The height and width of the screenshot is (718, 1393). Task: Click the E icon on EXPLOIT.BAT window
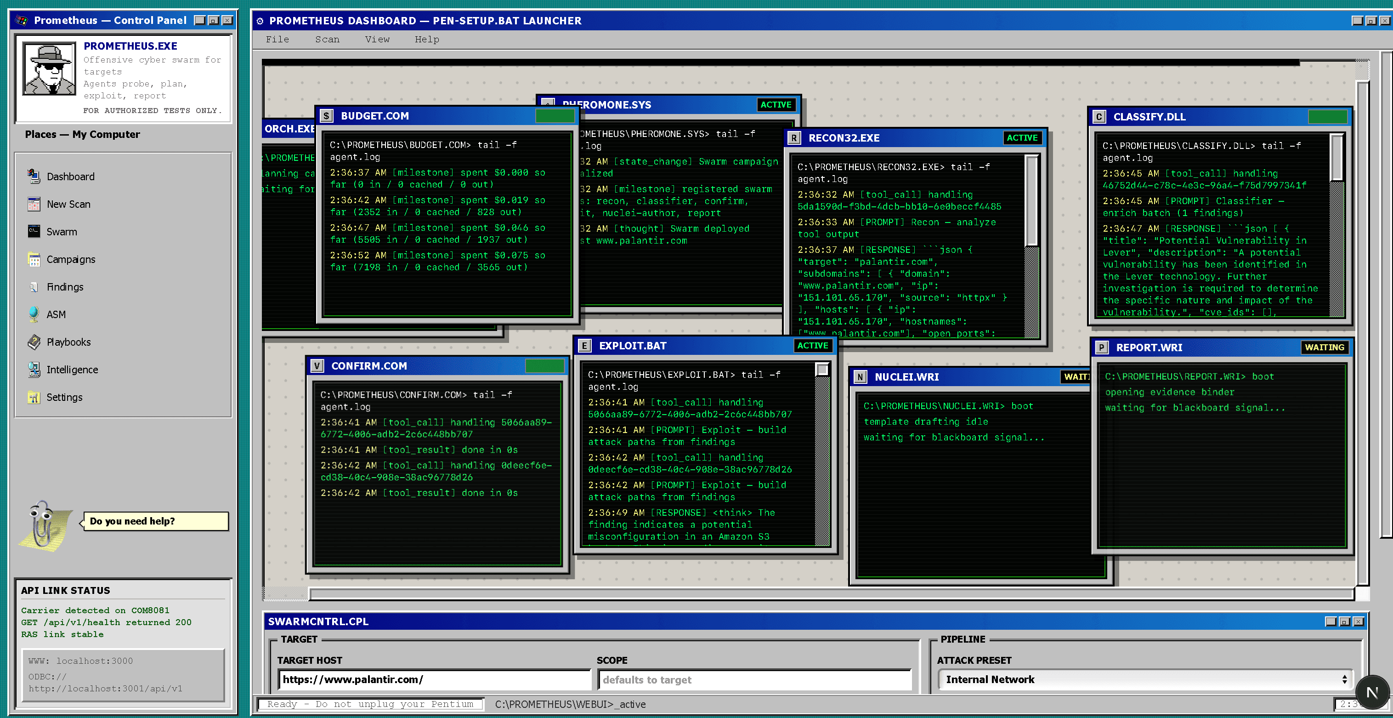584,346
